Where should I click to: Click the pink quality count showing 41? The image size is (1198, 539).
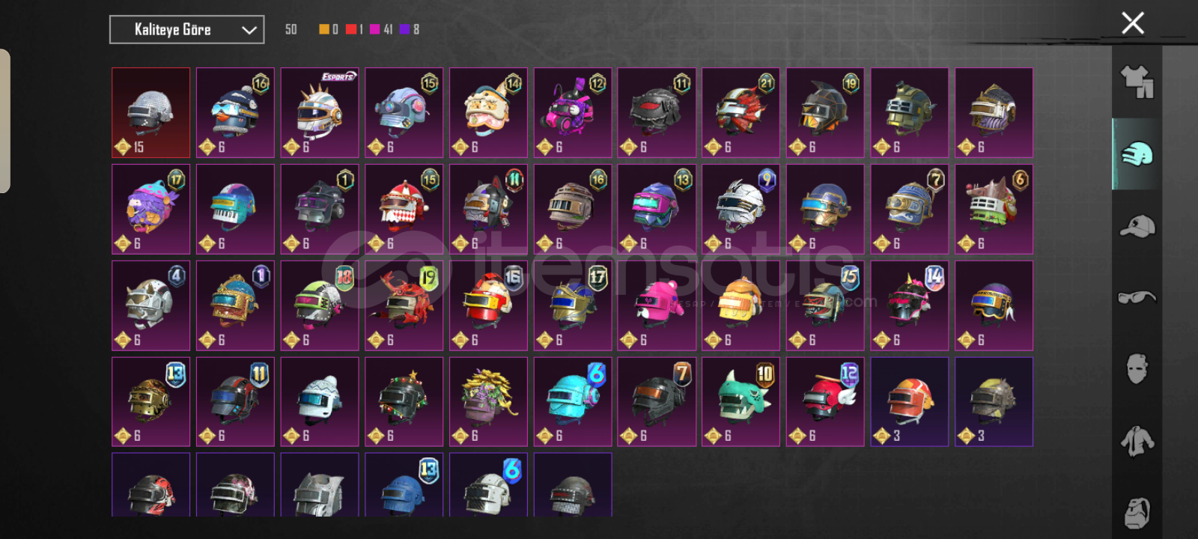click(x=381, y=29)
